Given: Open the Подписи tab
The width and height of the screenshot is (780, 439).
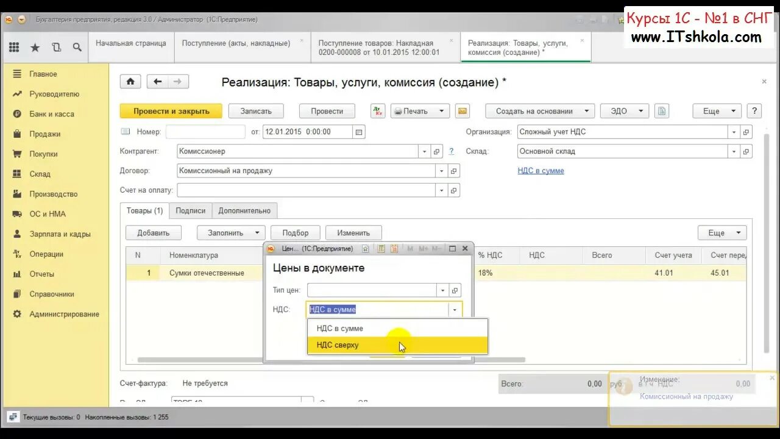Looking at the screenshot, I should [x=191, y=210].
